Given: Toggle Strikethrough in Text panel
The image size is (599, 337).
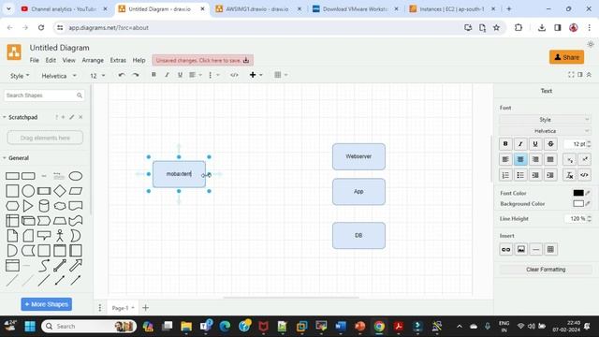Looking at the screenshot, I should 550,143.
